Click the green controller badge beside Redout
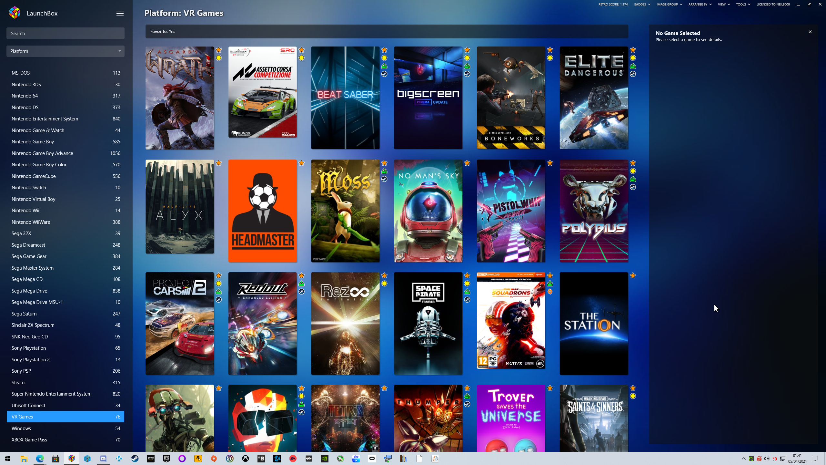 coord(301,284)
